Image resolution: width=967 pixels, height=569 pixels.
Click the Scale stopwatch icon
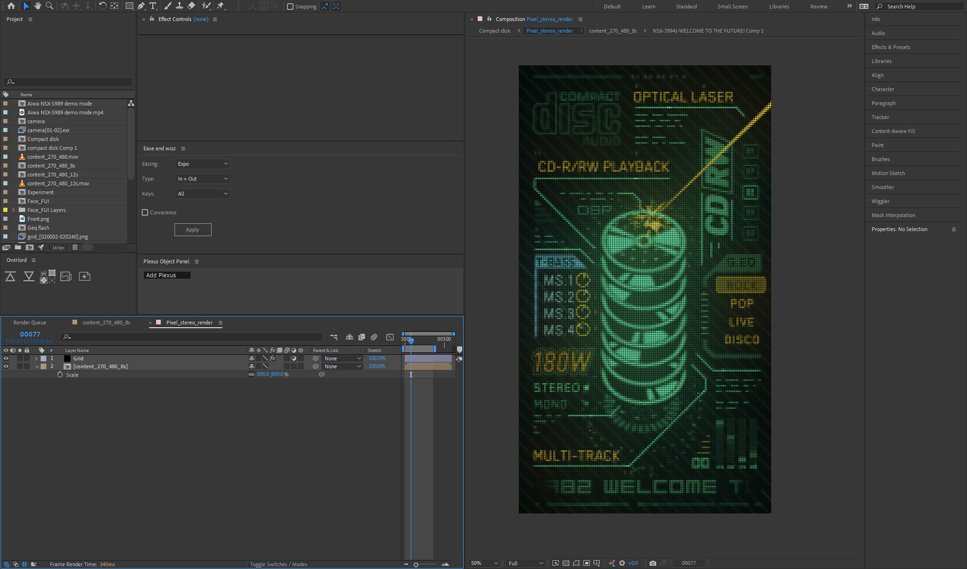click(x=60, y=375)
